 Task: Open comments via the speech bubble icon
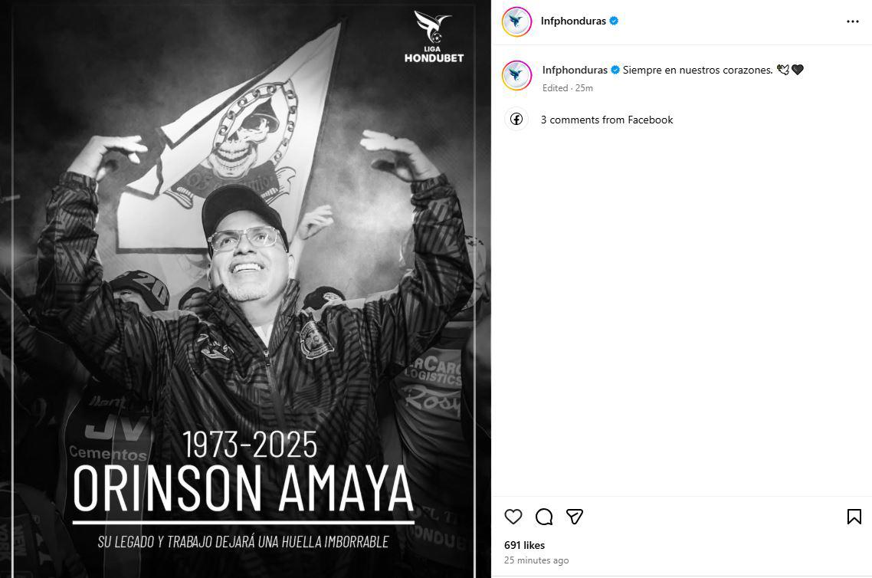coord(544,517)
